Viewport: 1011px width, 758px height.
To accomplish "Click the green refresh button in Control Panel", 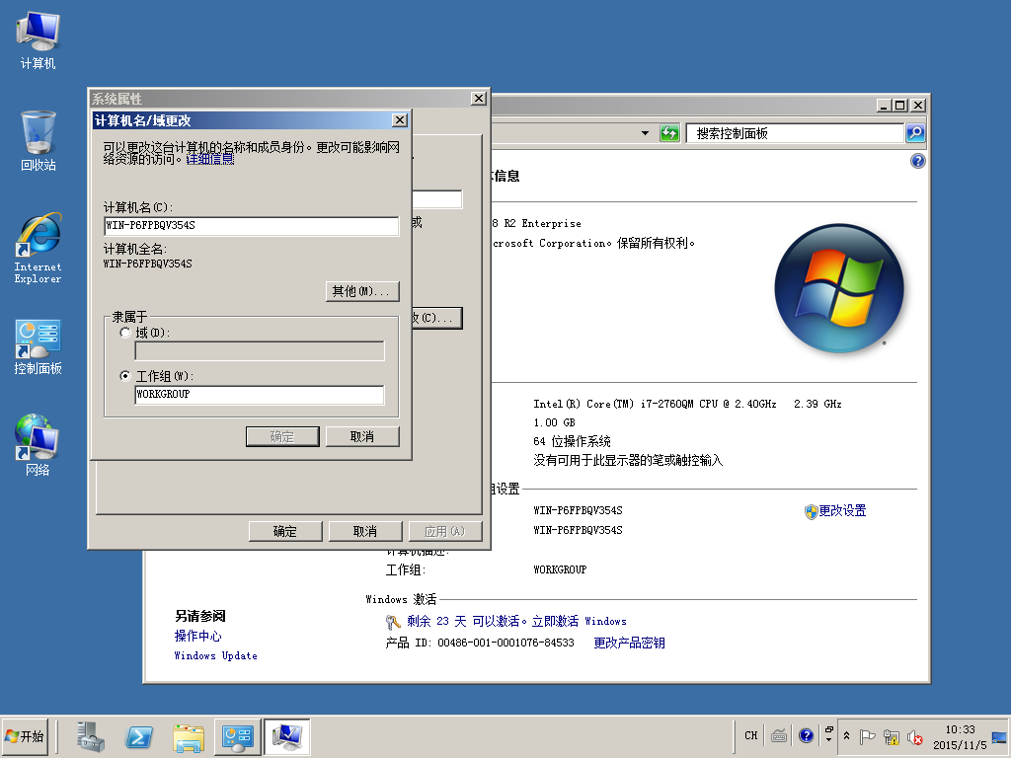I will (669, 133).
